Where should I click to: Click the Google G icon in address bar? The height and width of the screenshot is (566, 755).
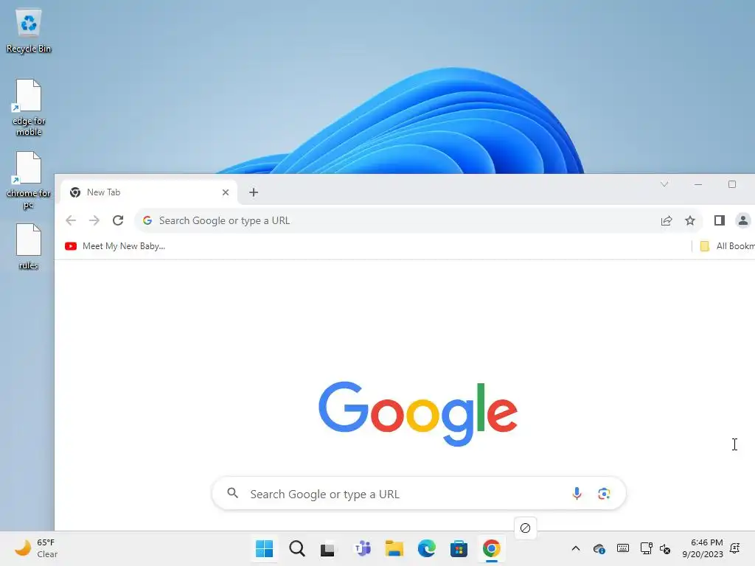(147, 220)
